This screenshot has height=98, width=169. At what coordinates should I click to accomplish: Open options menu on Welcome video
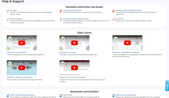pyautogui.click(x=33, y=63)
